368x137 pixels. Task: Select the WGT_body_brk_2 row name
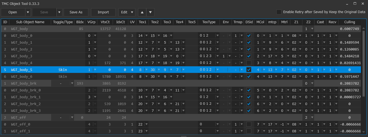coord(26,104)
